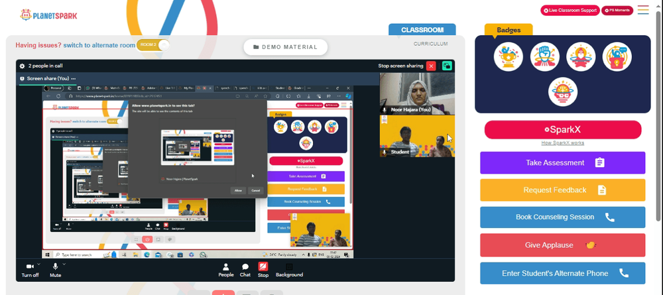Click Cancel in shared screen dialog

pos(255,191)
